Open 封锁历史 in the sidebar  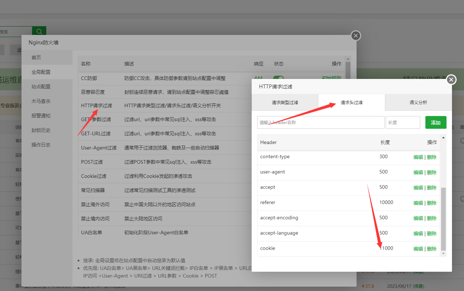[41, 130]
